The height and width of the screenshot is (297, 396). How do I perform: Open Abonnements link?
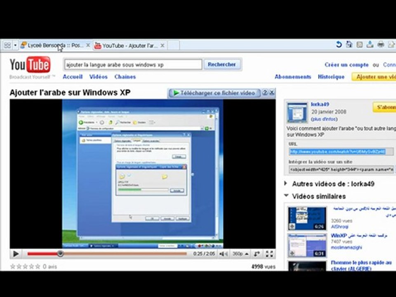pyautogui.click(x=293, y=77)
